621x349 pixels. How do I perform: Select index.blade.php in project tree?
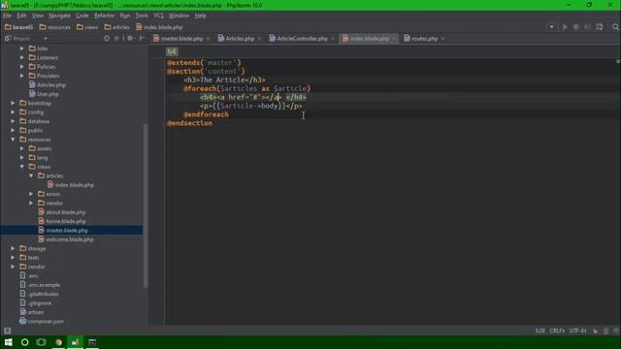tap(71, 185)
